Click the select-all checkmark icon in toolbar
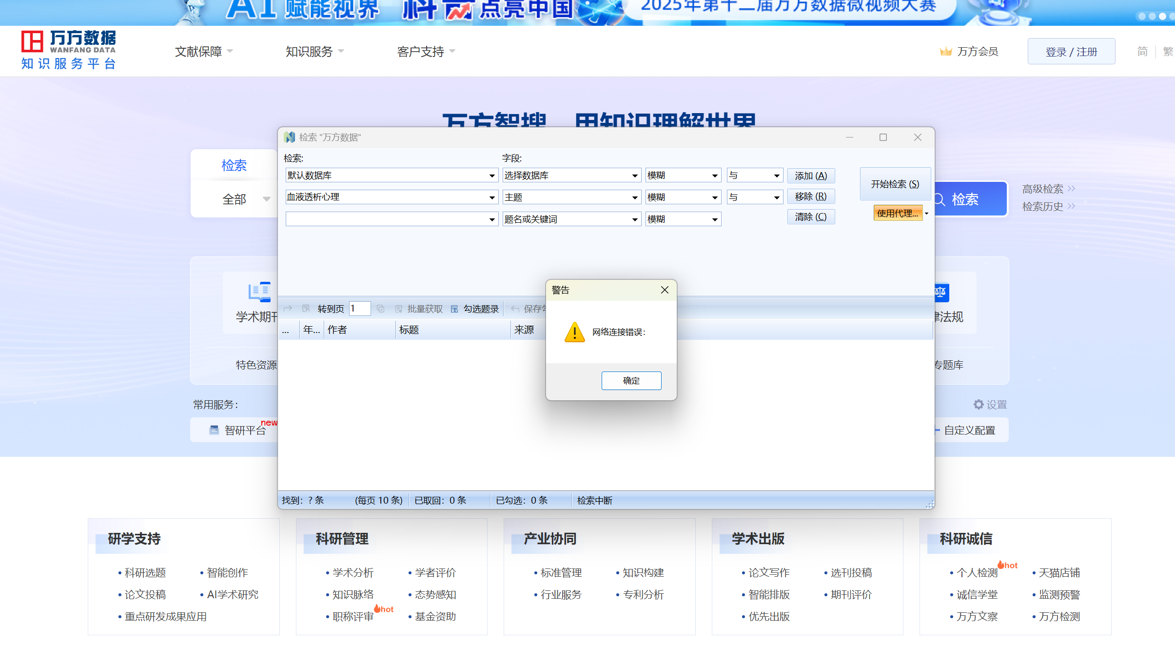1175x645 pixels. point(381,309)
